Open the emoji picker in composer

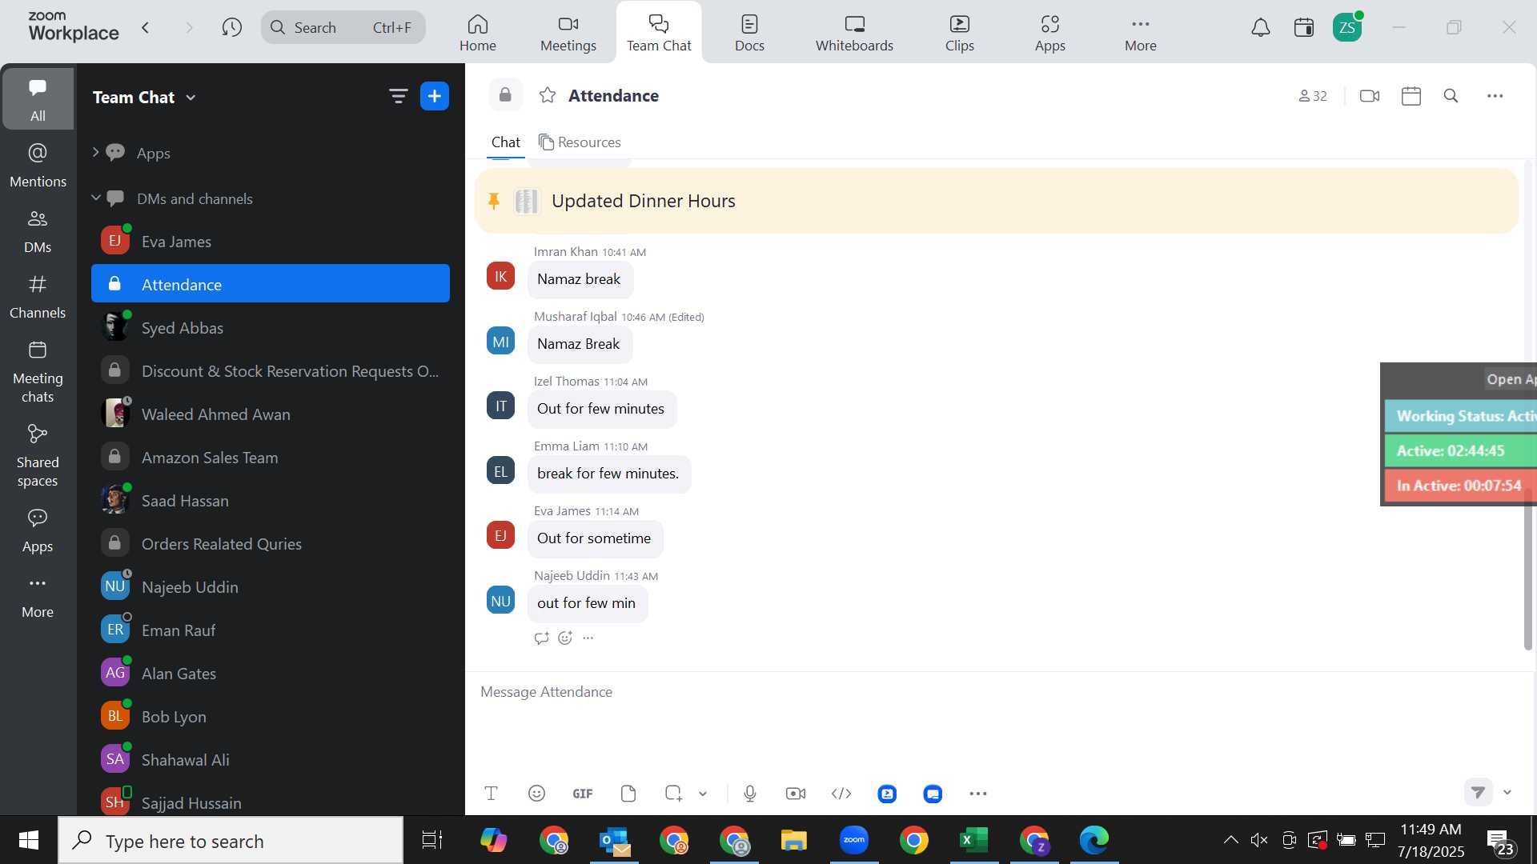point(536,794)
